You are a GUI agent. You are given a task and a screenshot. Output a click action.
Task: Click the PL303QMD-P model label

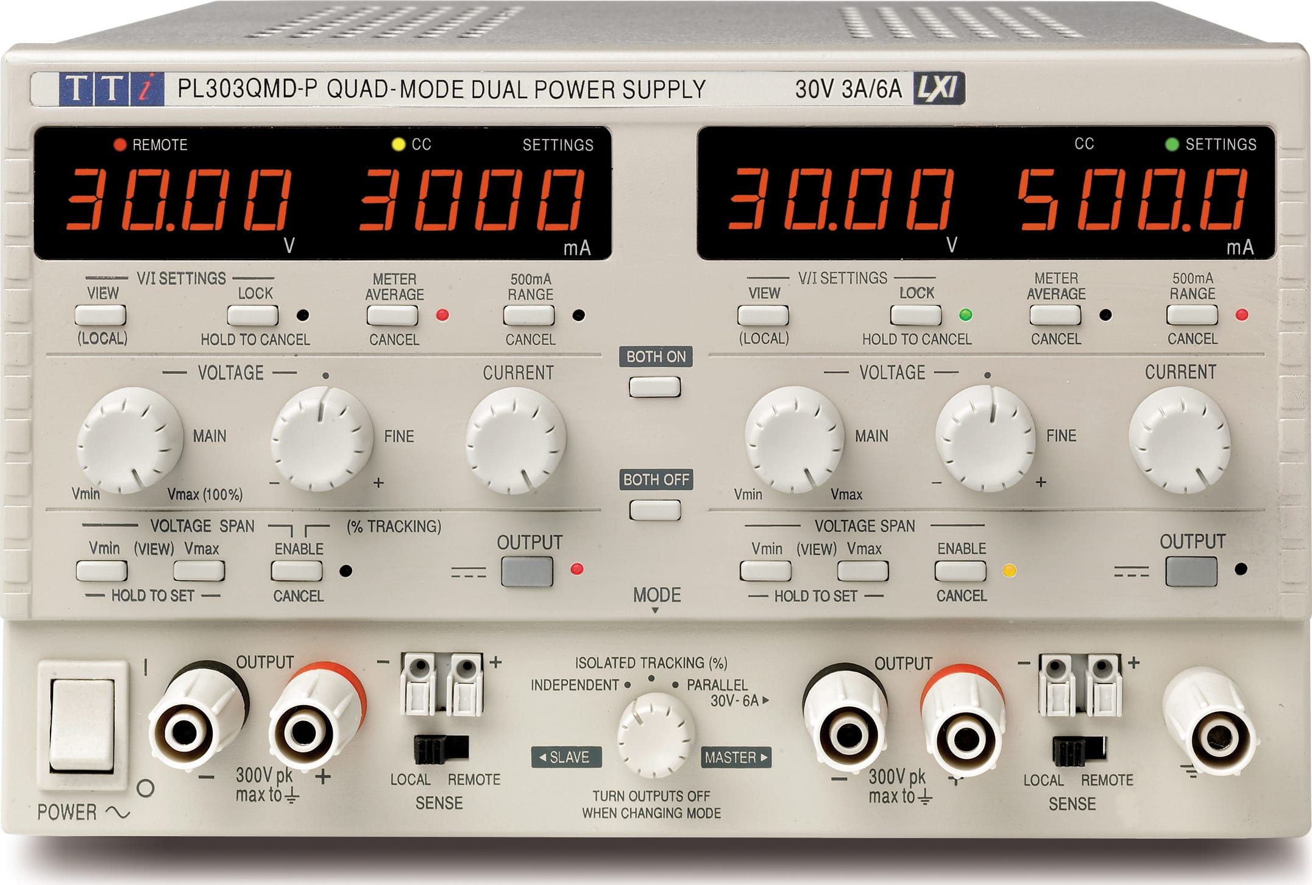tap(247, 89)
